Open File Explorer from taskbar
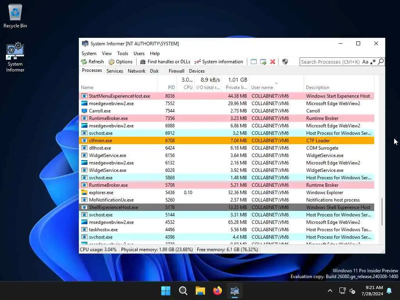The height and width of the screenshot is (300, 400). point(200,291)
